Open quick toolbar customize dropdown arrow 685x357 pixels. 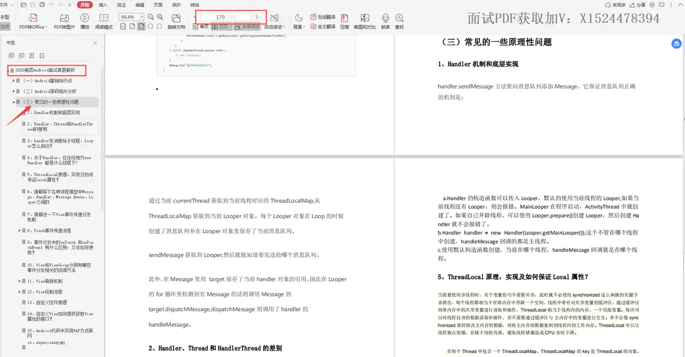tap(69, 5)
